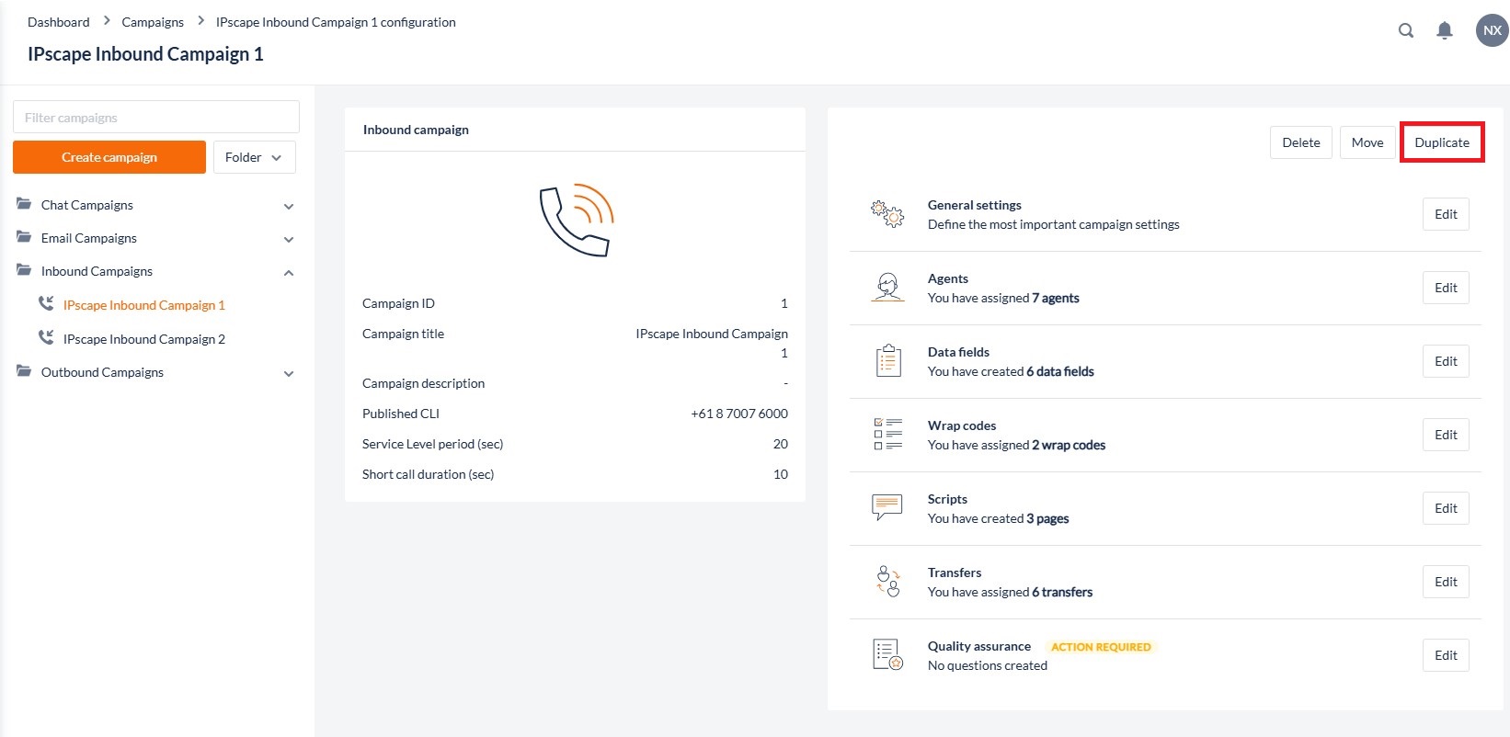
Task: Select IPscape Inbound Campaign 2
Action: coord(143,339)
